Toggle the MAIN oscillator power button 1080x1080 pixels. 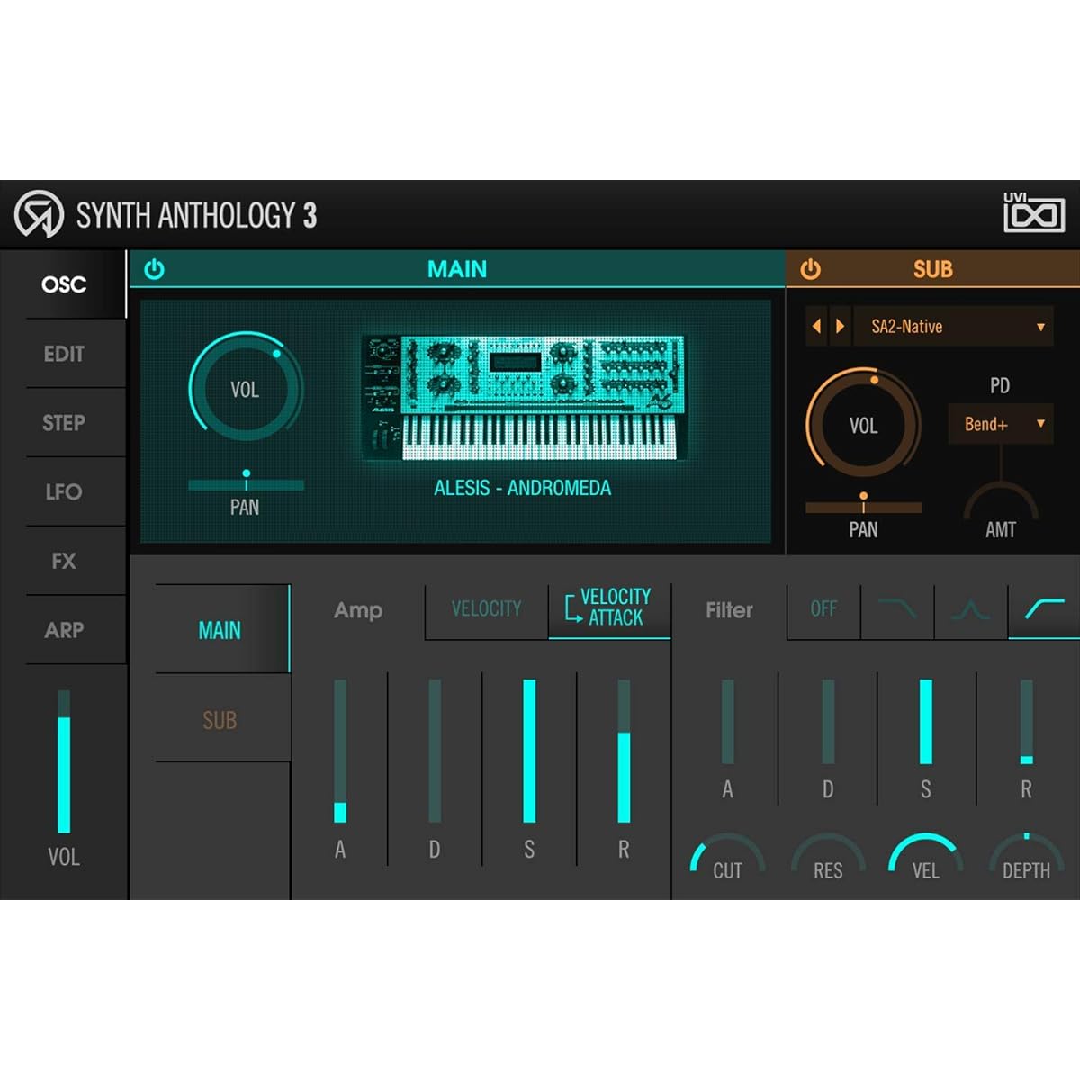click(x=154, y=269)
